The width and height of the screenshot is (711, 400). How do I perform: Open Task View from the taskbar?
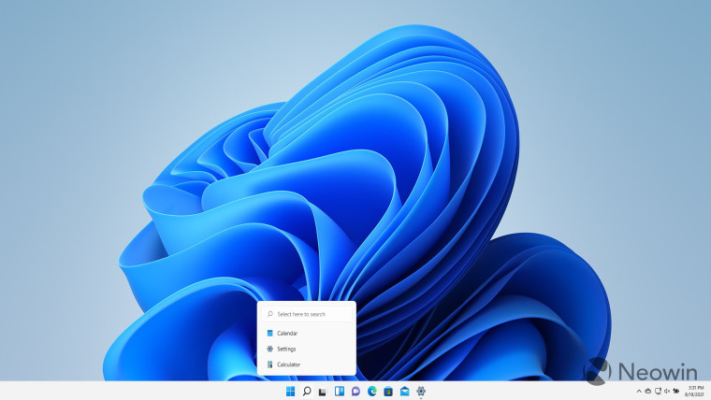point(323,392)
